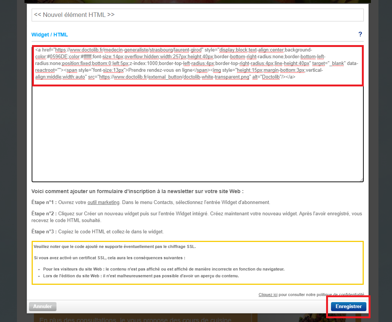Image resolution: width=392 pixels, height=322 pixels.
Task: Grab the textarea resize handle corner
Action: tap(361, 180)
